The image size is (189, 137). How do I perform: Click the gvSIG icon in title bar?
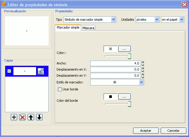coord(4,5)
